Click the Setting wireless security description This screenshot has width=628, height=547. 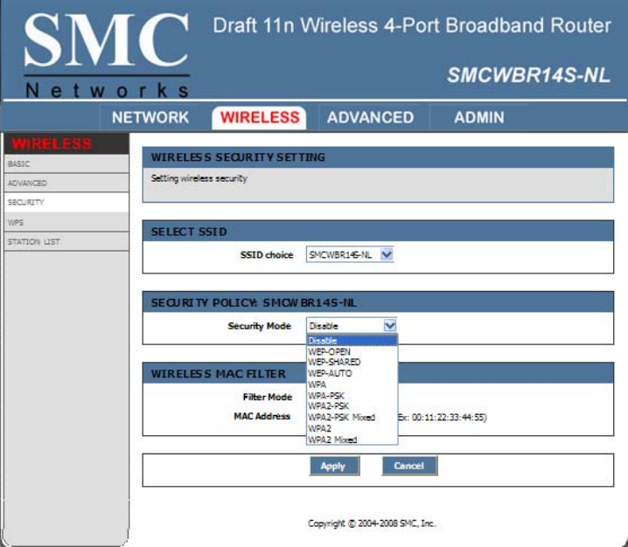tap(199, 178)
